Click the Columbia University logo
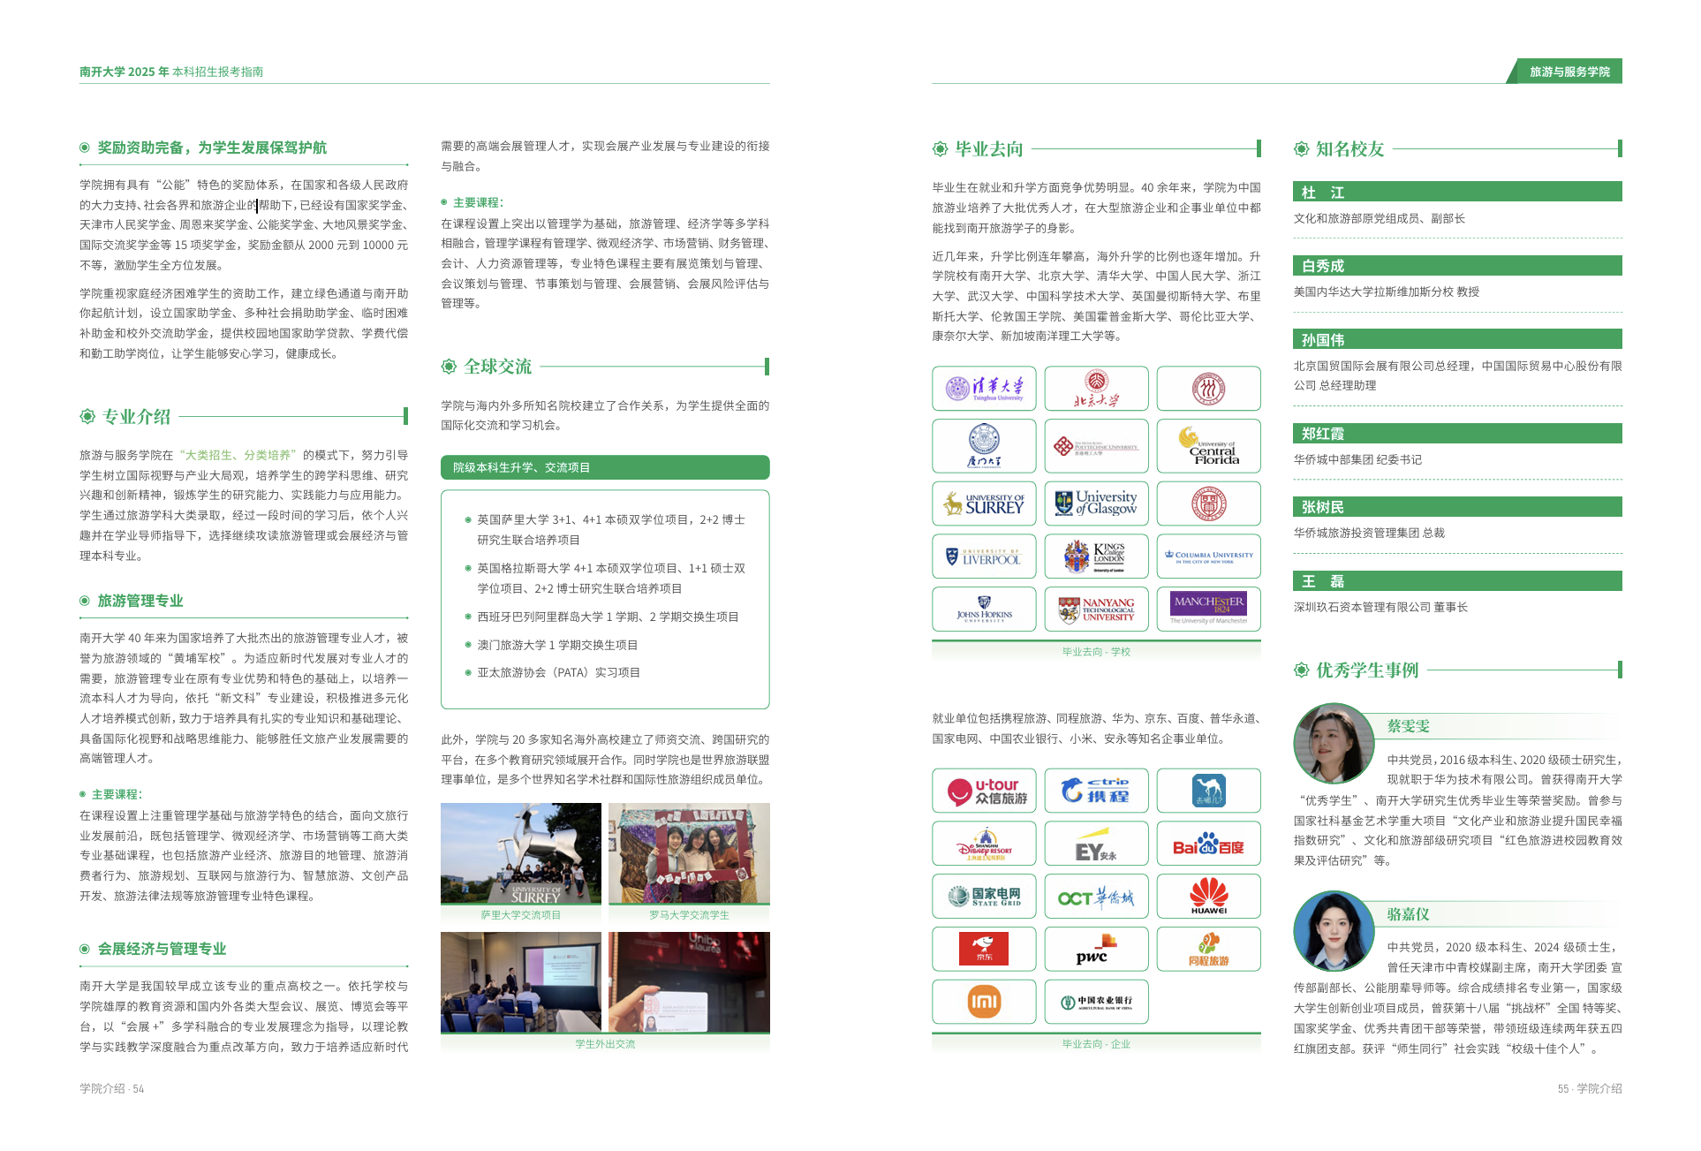Viewport: 1701px width, 1151px height. [x=1208, y=557]
